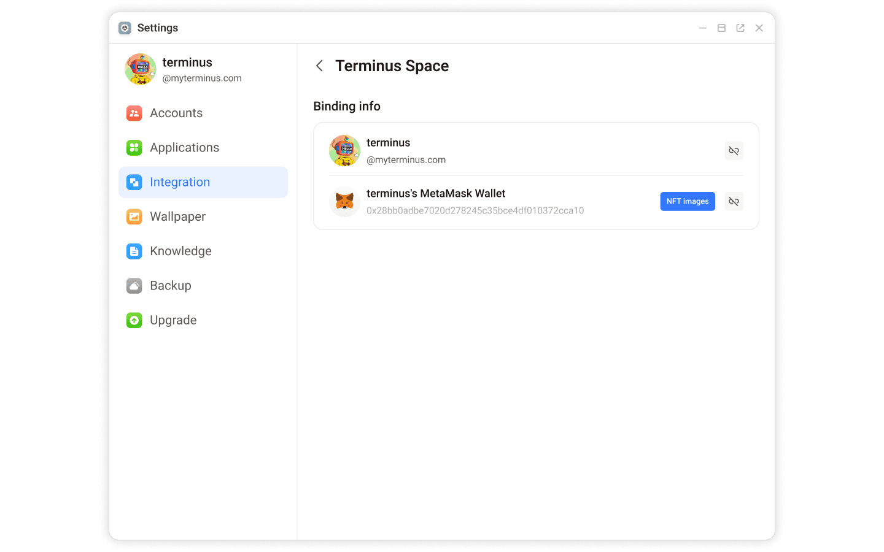Go back from Terminus Space page
This screenshot has width=884, height=552.
pos(319,66)
